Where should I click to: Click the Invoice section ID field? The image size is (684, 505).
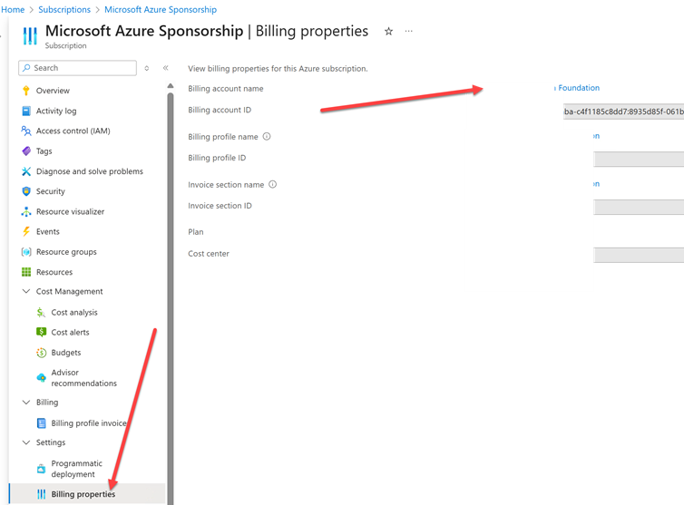click(639, 207)
